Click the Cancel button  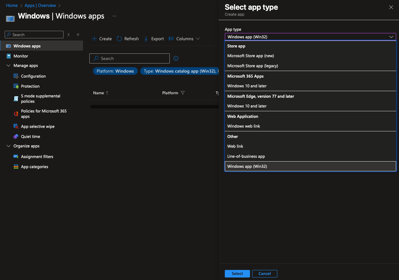pyautogui.click(x=264, y=273)
